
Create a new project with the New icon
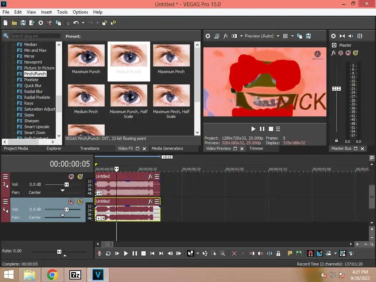[x=6, y=23]
